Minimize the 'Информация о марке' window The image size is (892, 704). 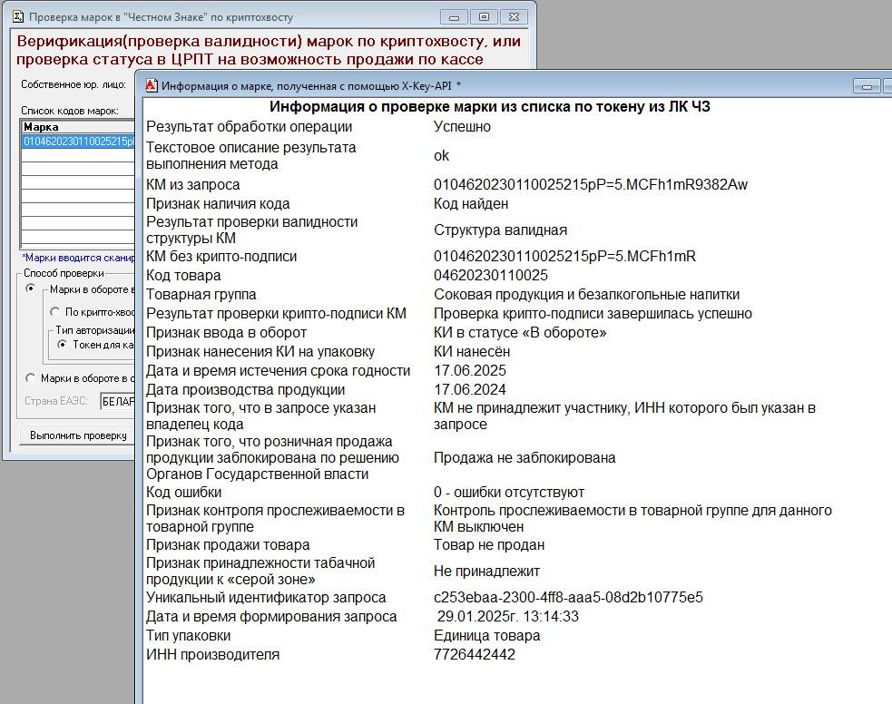tap(867, 86)
